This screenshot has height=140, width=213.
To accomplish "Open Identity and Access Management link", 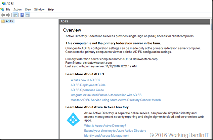I will pos(106,136).
